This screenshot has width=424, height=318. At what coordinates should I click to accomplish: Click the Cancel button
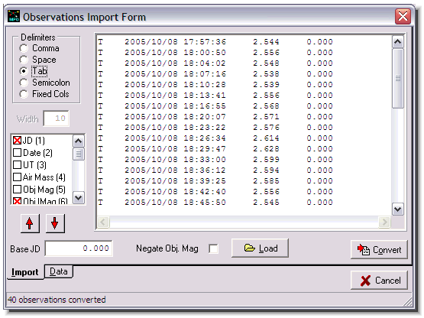tap(379, 281)
